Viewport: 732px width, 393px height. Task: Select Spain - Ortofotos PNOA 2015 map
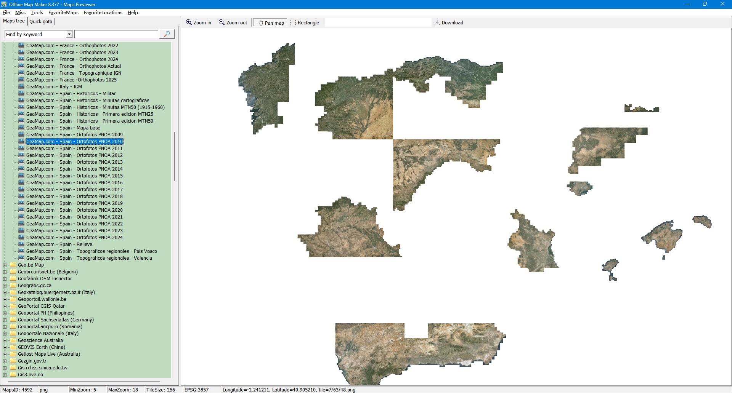74,176
